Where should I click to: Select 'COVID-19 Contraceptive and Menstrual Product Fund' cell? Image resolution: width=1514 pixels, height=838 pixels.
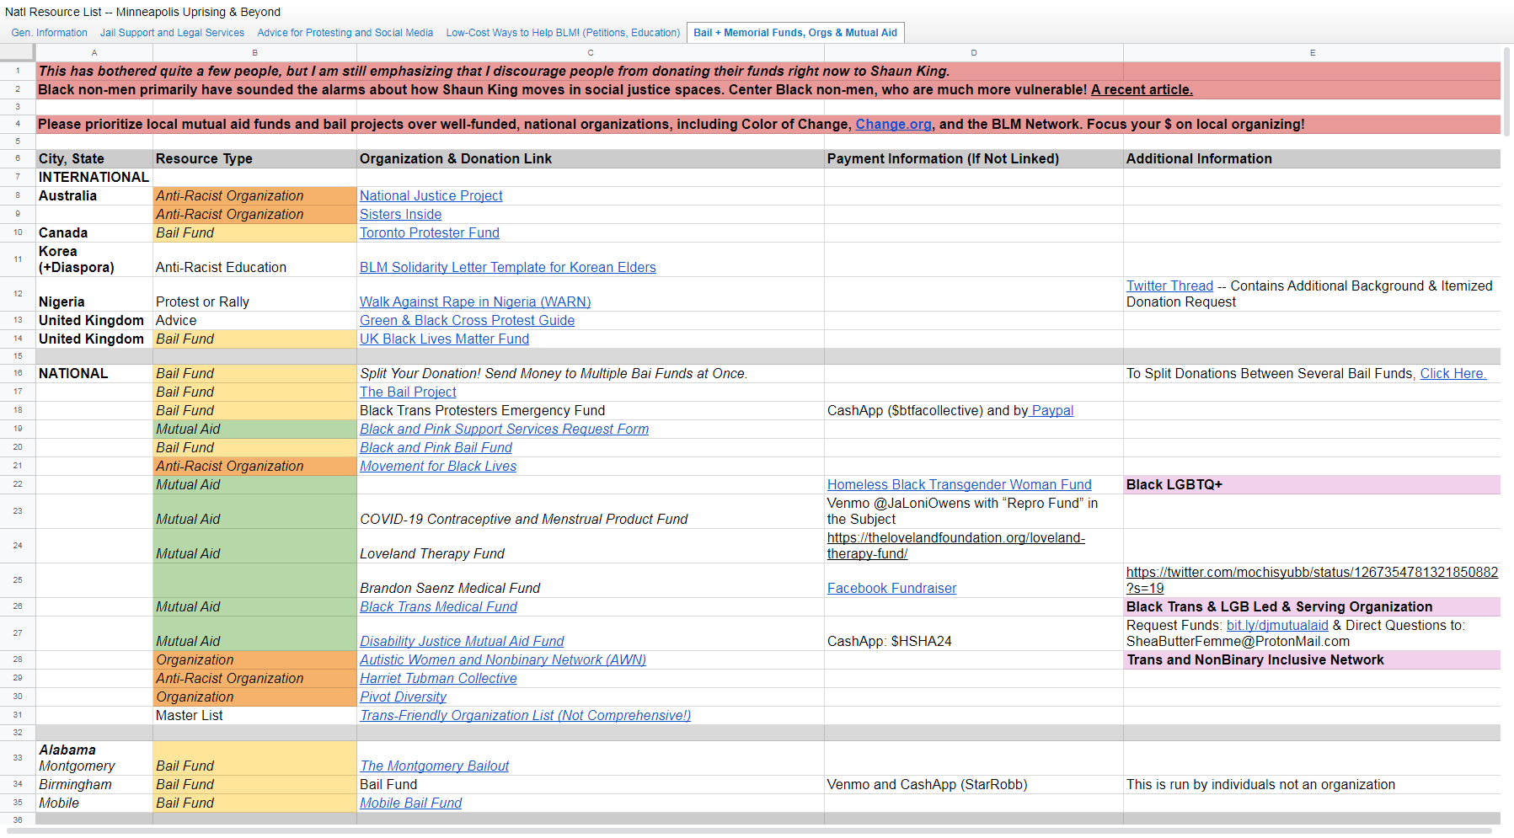[x=591, y=511]
